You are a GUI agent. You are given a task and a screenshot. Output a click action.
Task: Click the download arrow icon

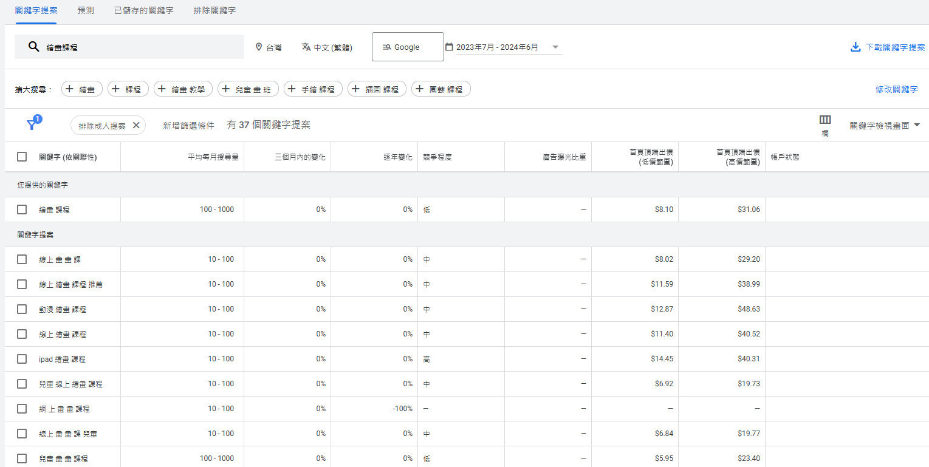pyautogui.click(x=855, y=47)
